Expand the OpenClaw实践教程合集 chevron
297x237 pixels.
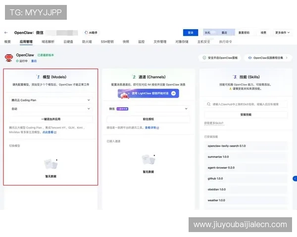(x=287, y=58)
